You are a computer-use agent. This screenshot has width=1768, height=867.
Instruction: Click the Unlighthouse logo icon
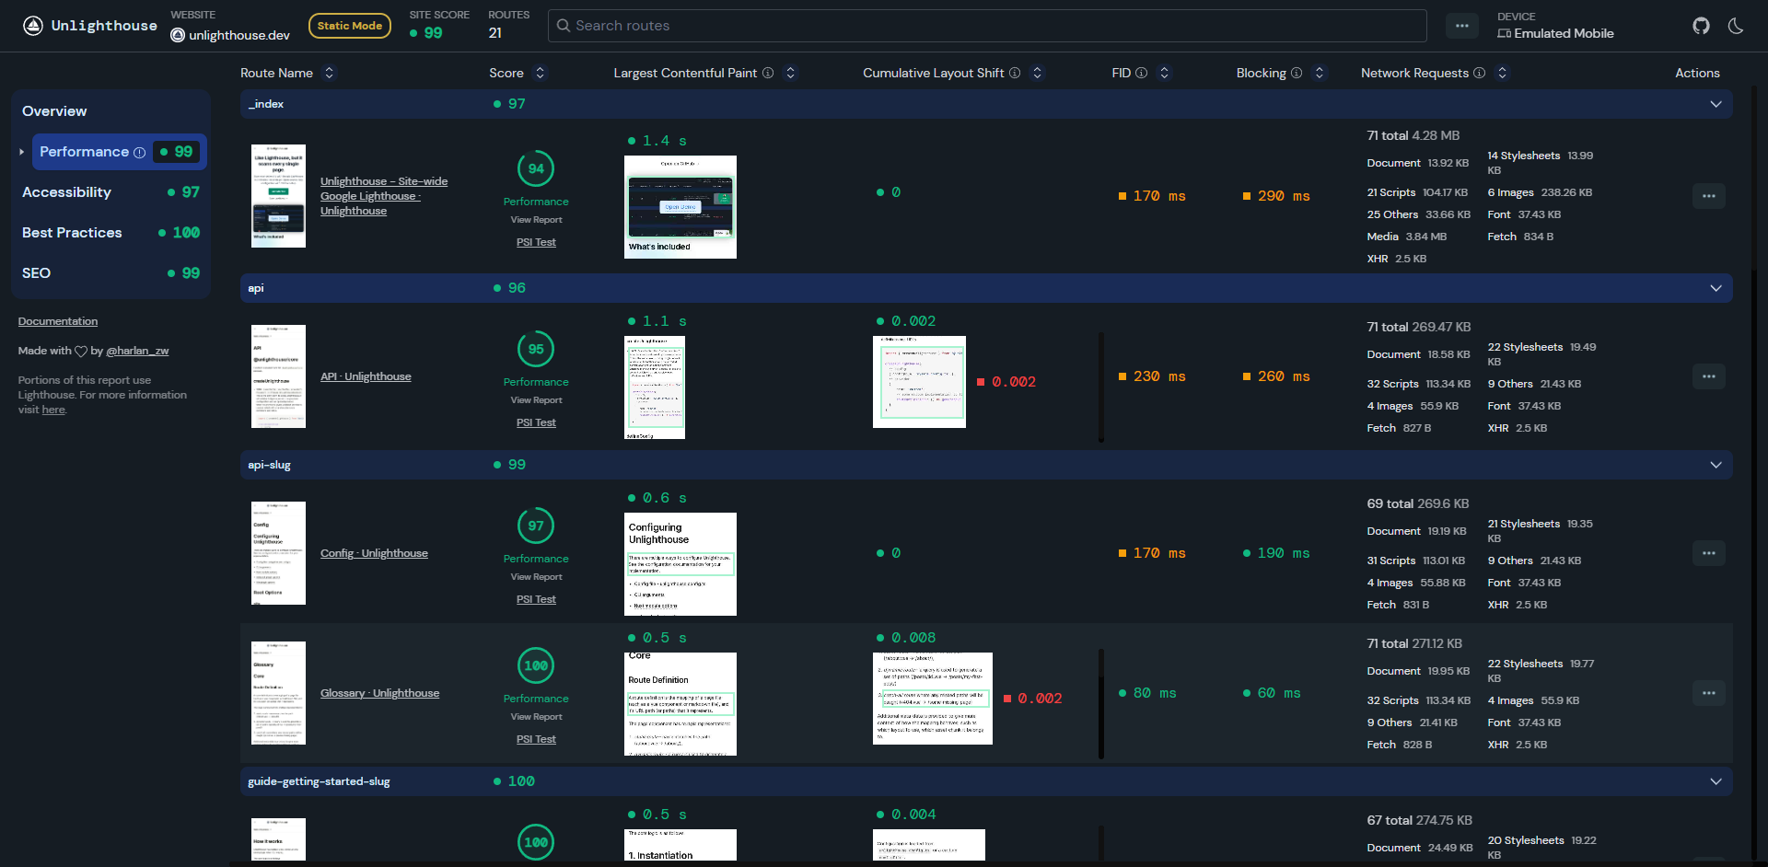[x=33, y=26]
